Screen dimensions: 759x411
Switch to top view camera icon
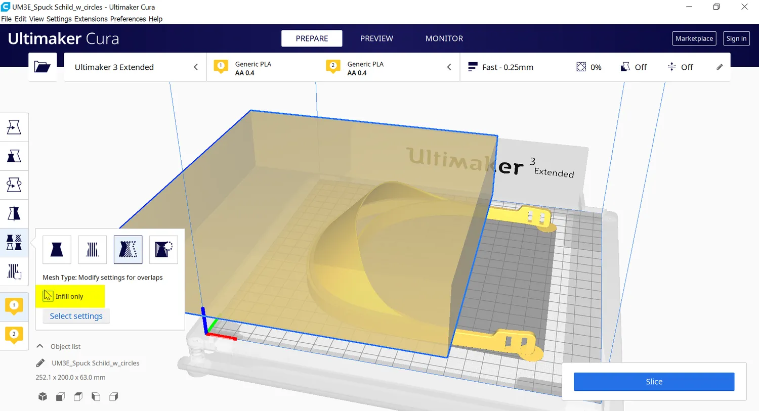tap(78, 397)
